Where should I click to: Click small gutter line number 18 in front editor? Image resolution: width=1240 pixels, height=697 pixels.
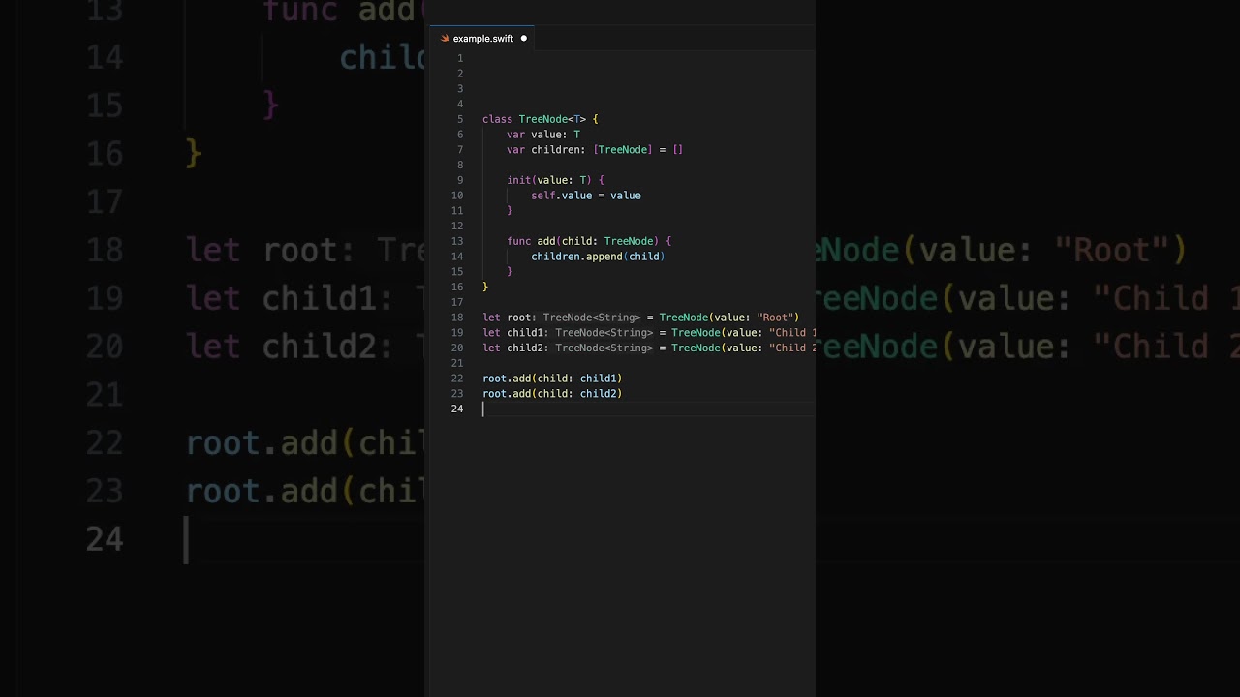pyautogui.click(x=457, y=318)
